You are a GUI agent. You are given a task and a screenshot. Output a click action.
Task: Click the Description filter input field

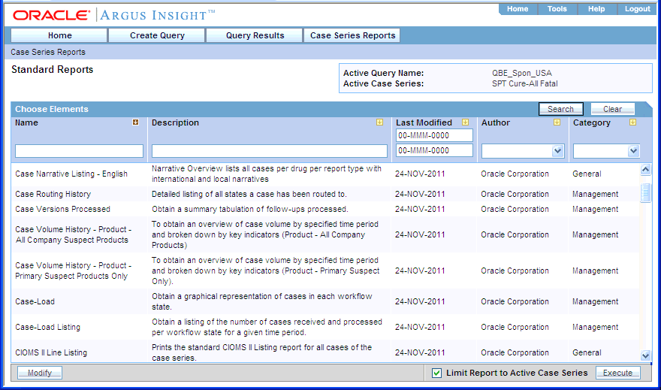pos(270,151)
